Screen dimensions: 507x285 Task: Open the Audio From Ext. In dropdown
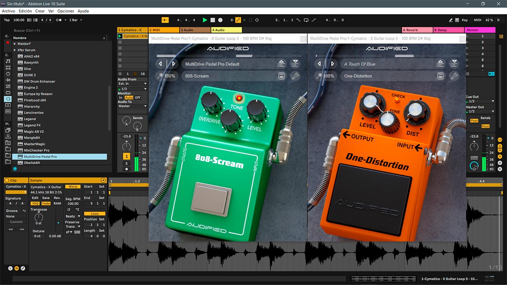pyautogui.click(x=132, y=84)
